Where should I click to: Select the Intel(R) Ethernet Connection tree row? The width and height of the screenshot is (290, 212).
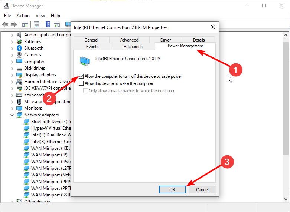pos(47,142)
